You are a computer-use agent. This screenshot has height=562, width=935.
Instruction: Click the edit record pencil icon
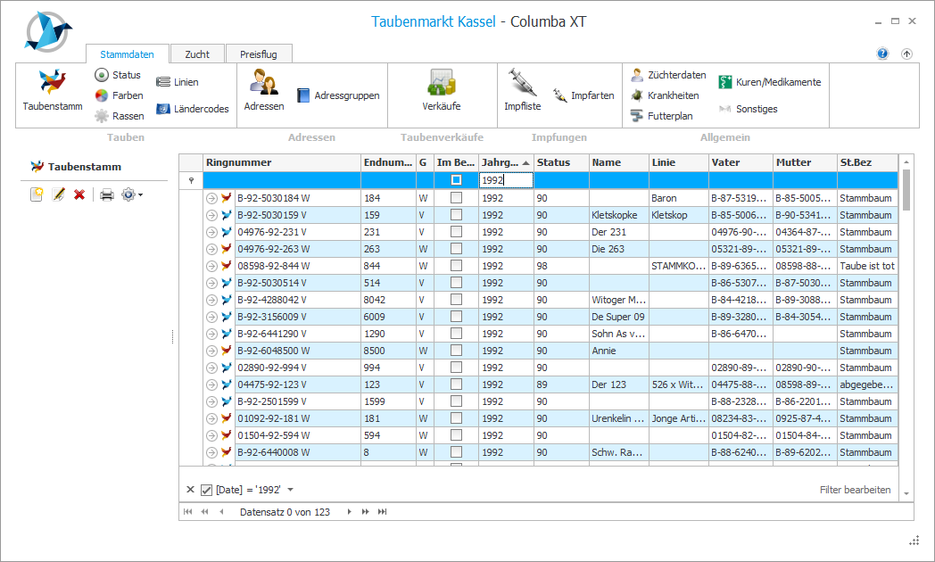pos(59,194)
